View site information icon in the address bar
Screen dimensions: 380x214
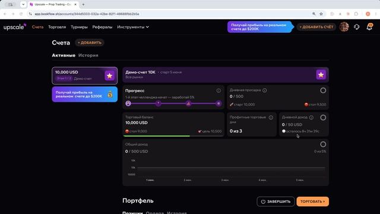[x=30, y=14]
